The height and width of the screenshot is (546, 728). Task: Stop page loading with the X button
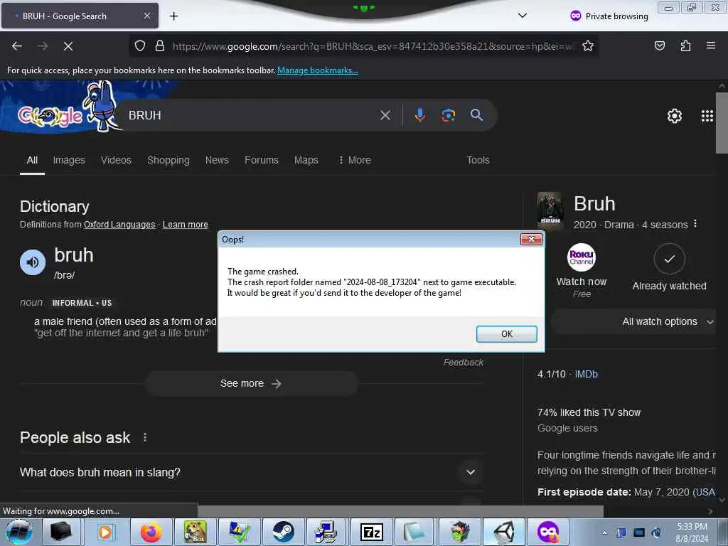click(68, 46)
